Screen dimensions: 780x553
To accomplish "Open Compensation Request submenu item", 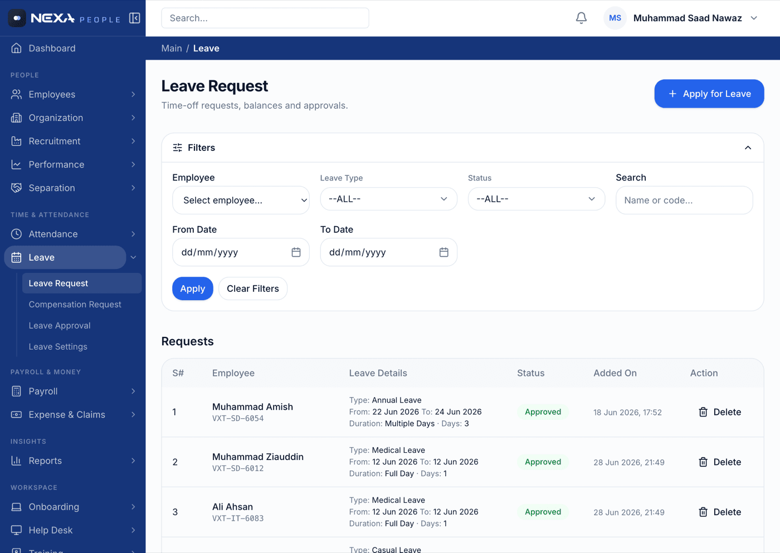I will pyautogui.click(x=82, y=305).
